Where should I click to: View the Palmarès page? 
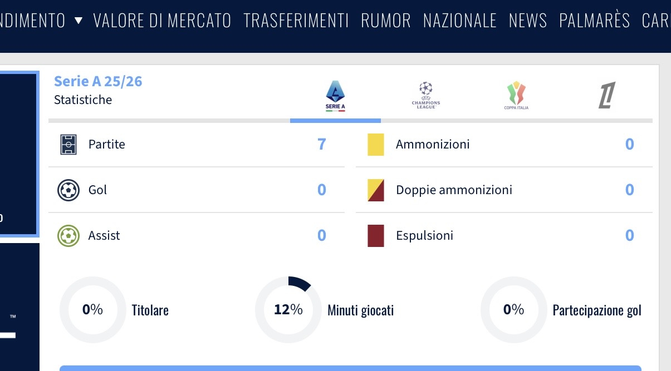595,21
